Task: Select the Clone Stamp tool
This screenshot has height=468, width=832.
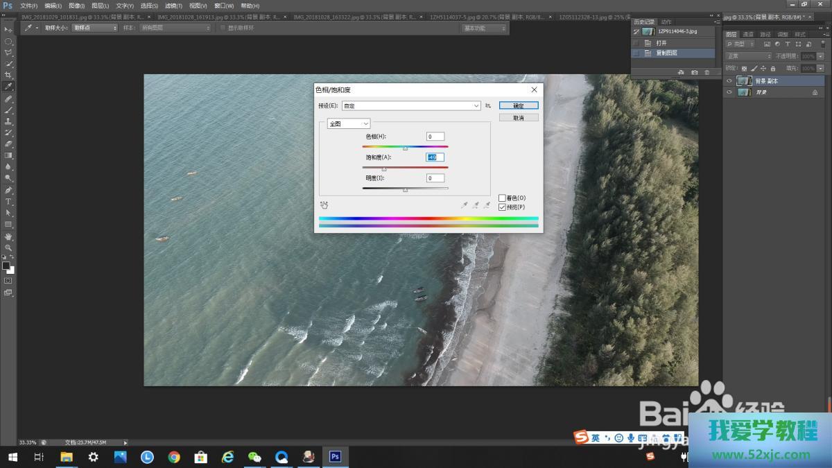Action: pos(8,121)
